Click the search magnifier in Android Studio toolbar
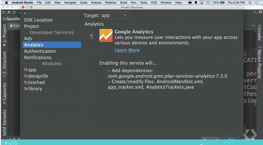This screenshot has width=263, height=145. pyautogui.click(x=255, y=12)
